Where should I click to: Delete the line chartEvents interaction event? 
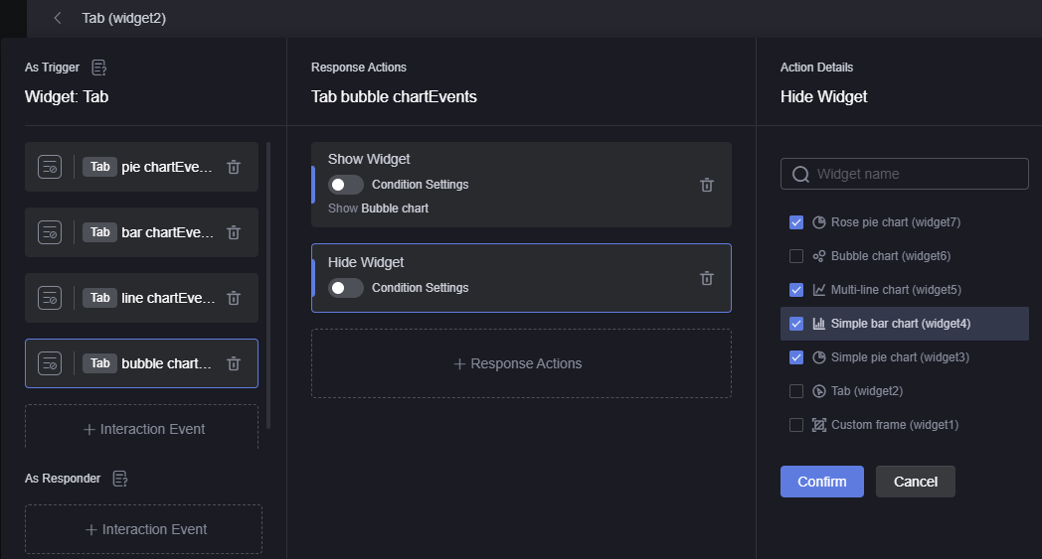coord(234,298)
